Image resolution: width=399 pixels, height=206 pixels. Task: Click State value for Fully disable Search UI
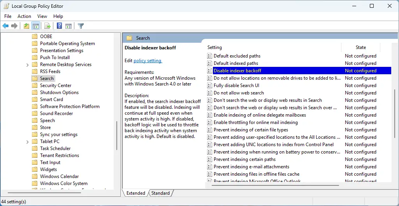(360, 86)
